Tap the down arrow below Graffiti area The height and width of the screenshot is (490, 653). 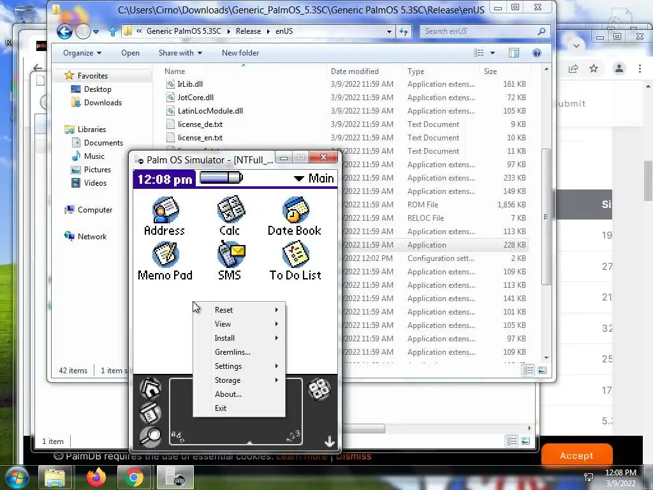click(330, 442)
